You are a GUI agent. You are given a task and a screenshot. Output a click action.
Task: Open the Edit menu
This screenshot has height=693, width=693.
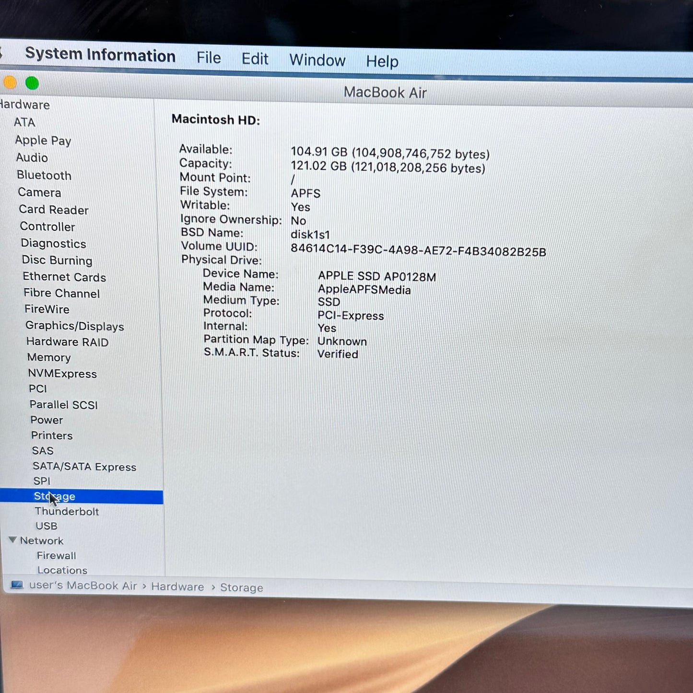point(255,59)
